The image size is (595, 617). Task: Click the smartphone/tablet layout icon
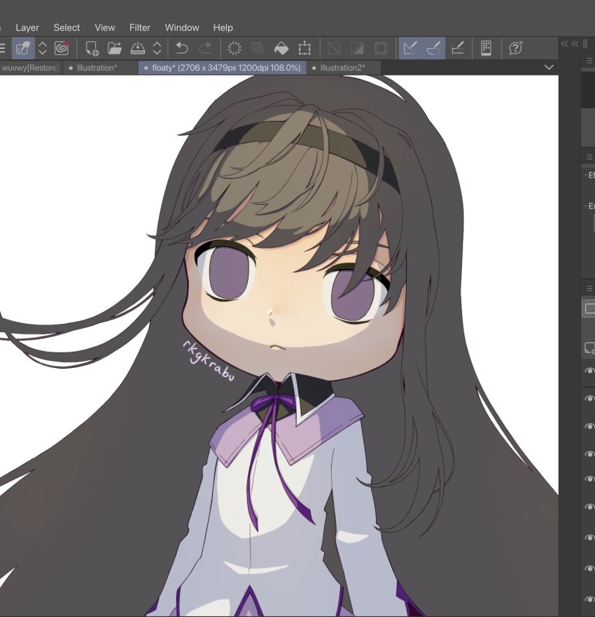coord(486,48)
